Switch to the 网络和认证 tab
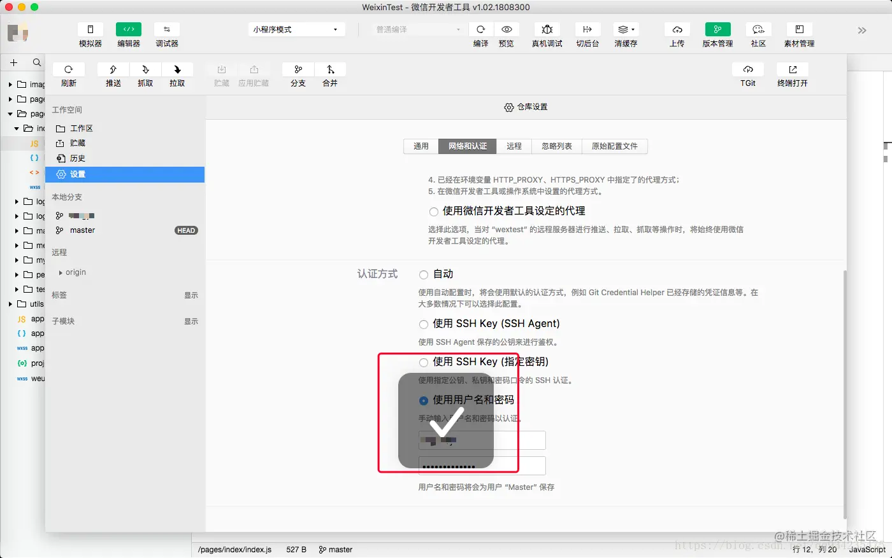 pos(468,146)
